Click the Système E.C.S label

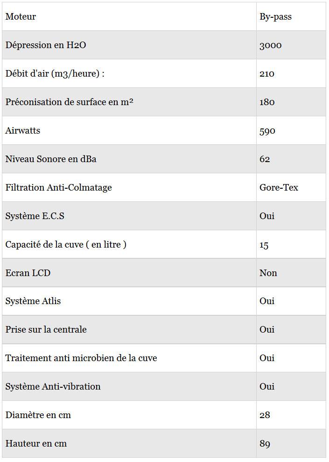click(35, 216)
